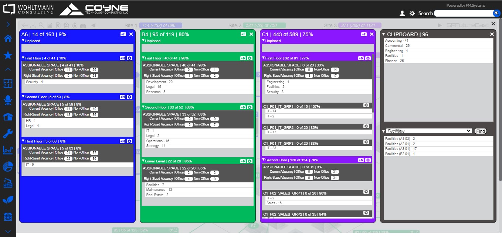
Task: Select the office chair sidebar icon
Action: click(x=8, y=100)
